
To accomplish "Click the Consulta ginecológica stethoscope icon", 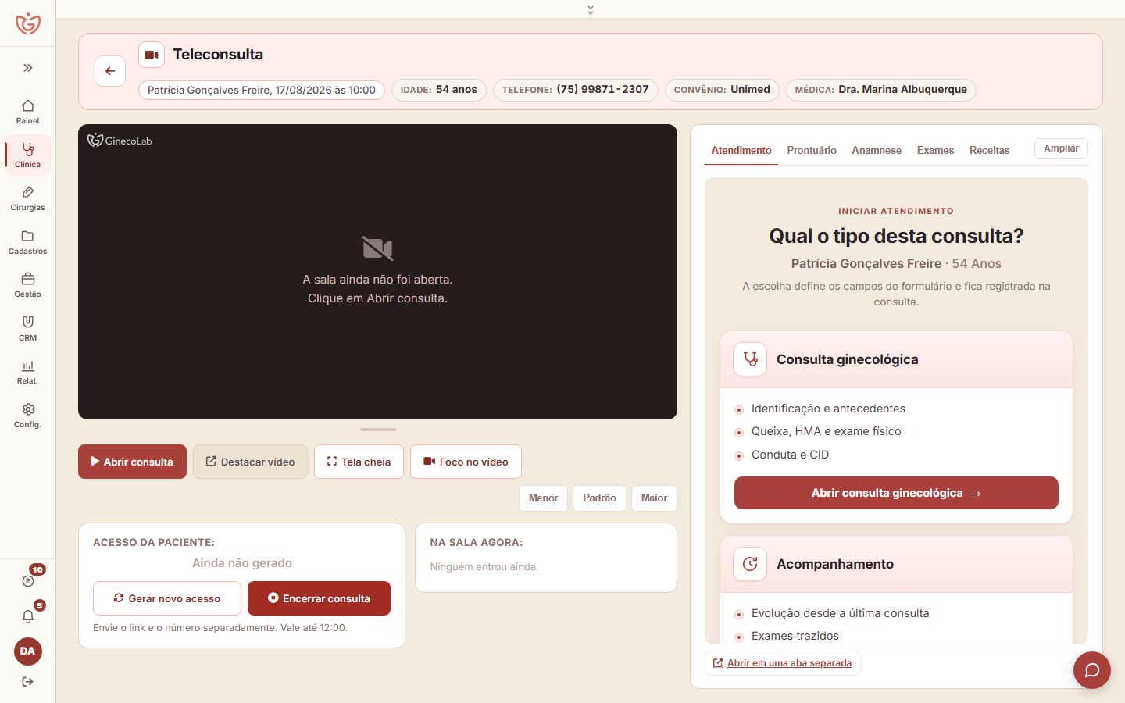I will 750,359.
